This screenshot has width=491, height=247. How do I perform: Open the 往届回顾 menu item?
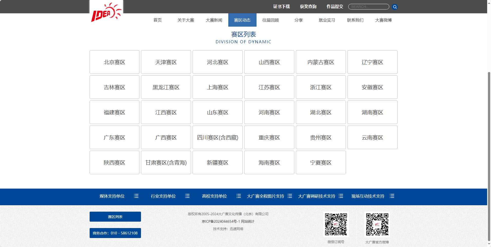[x=270, y=20]
